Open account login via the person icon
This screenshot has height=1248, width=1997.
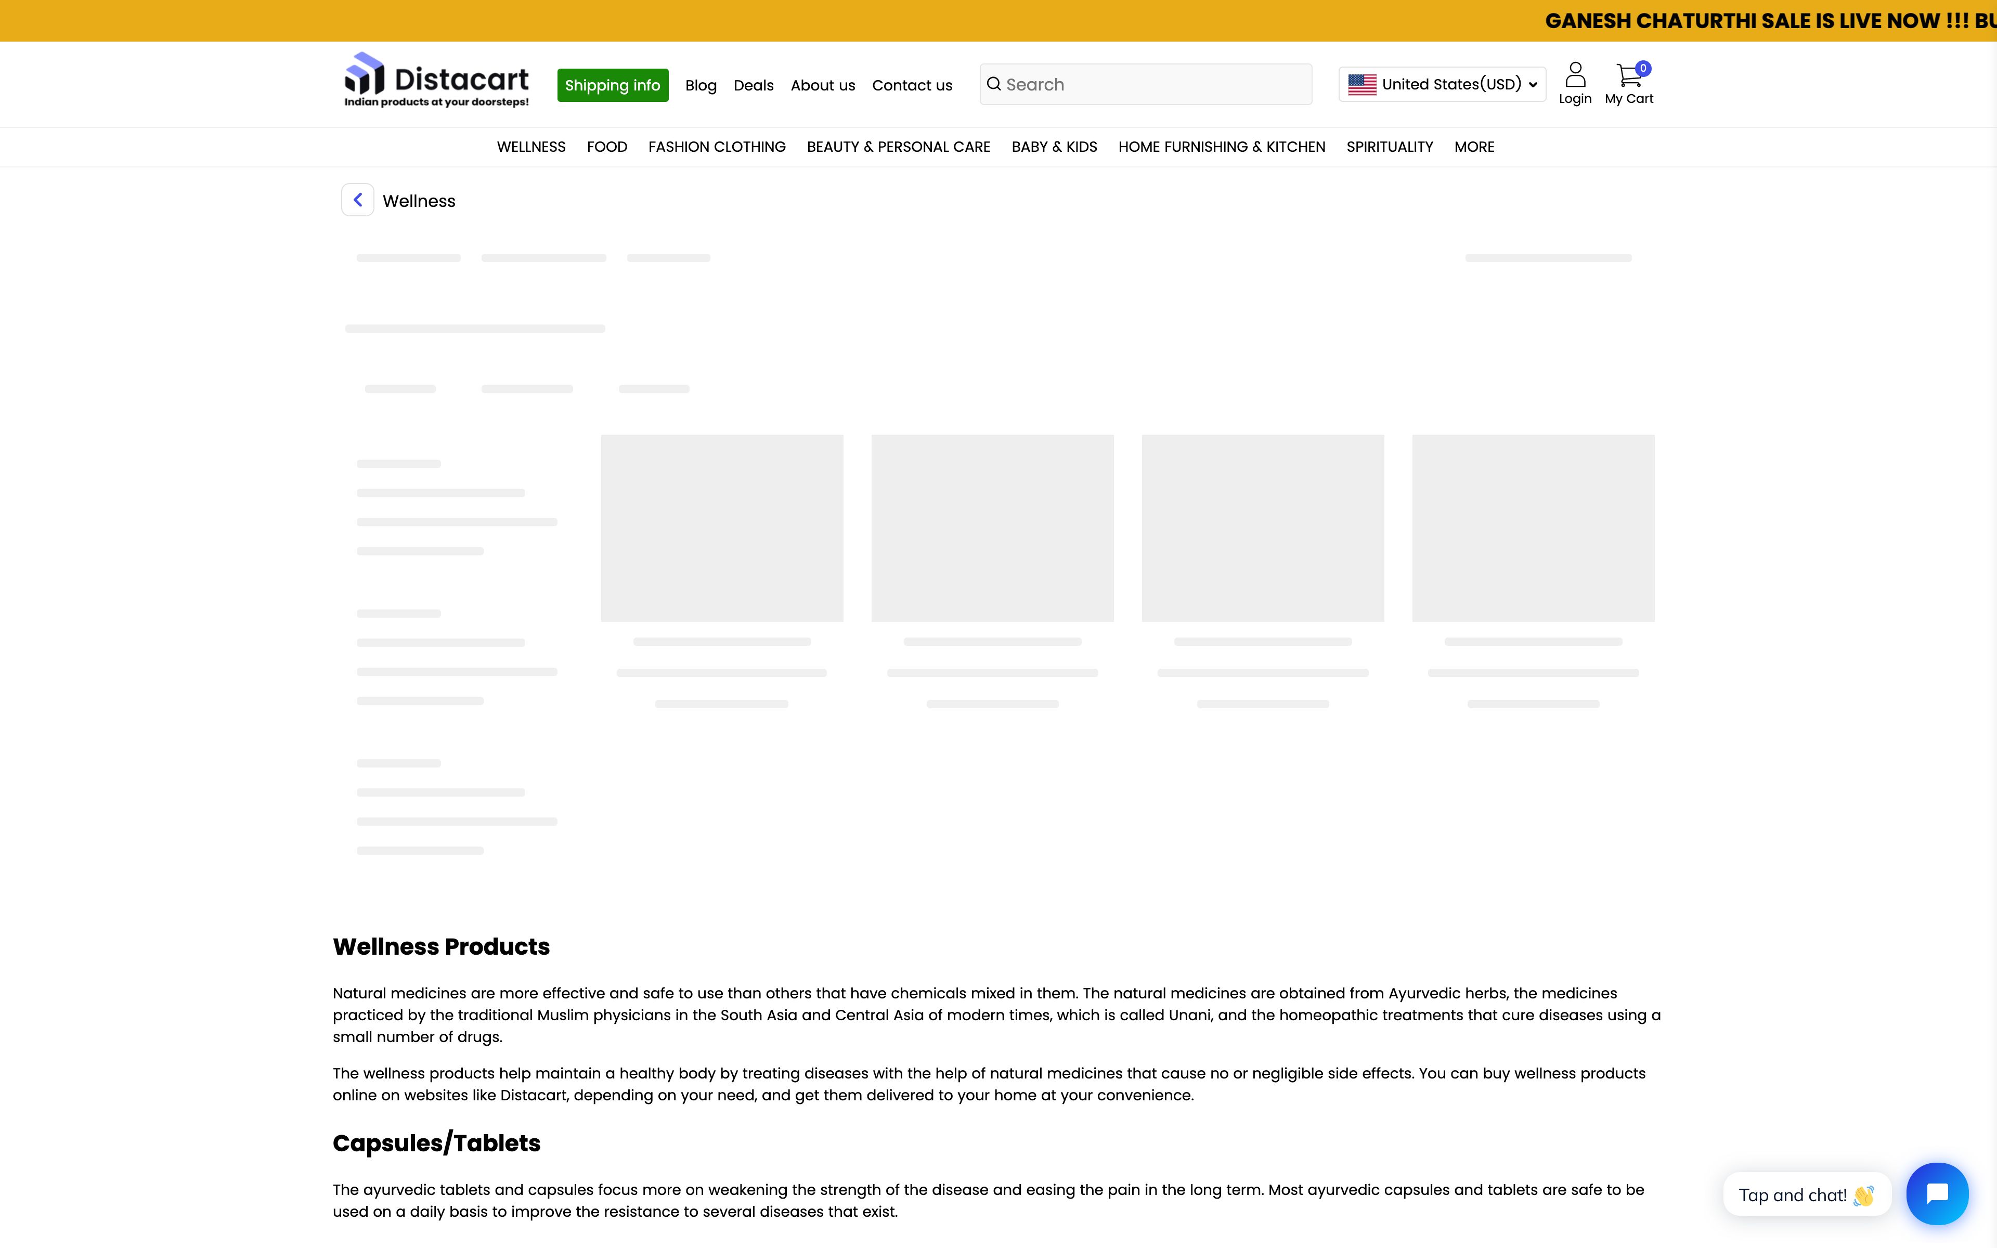tap(1575, 73)
